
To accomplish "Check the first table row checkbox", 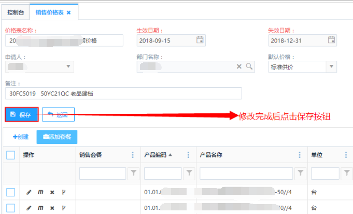I will [10, 192].
